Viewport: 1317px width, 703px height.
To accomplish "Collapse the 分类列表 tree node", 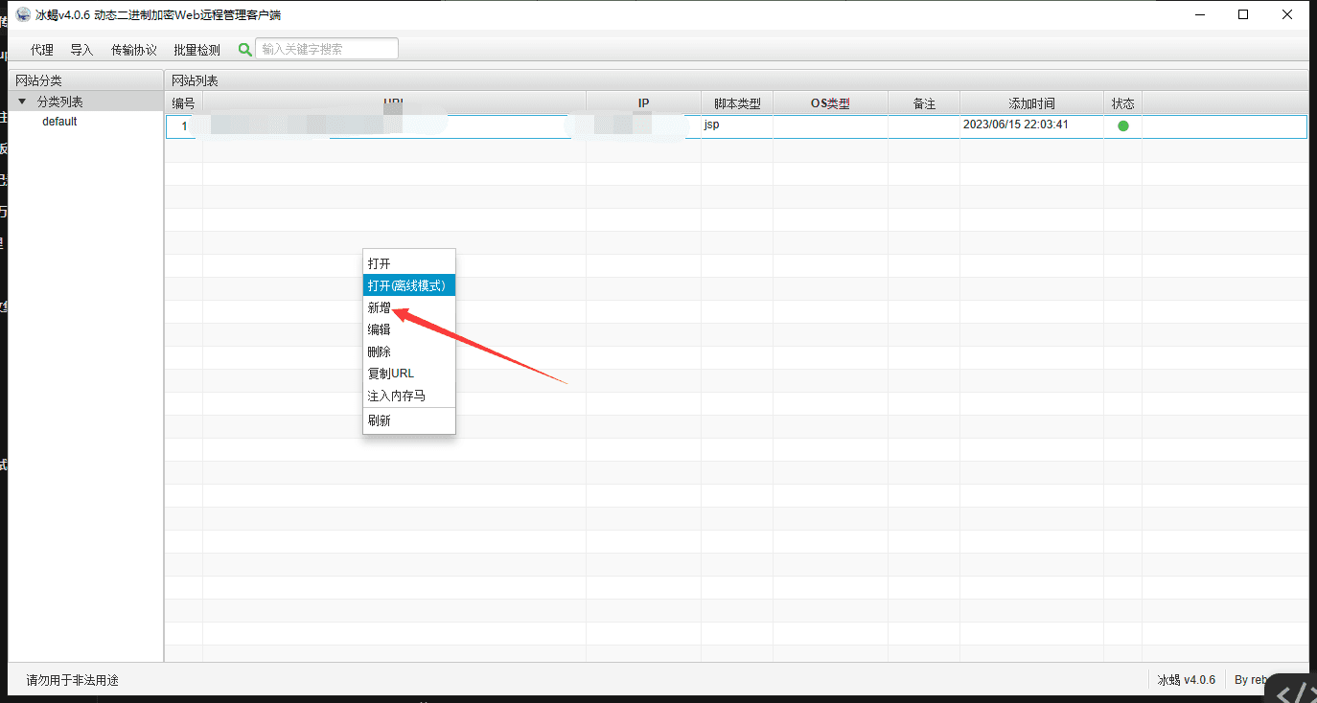I will [x=22, y=102].
